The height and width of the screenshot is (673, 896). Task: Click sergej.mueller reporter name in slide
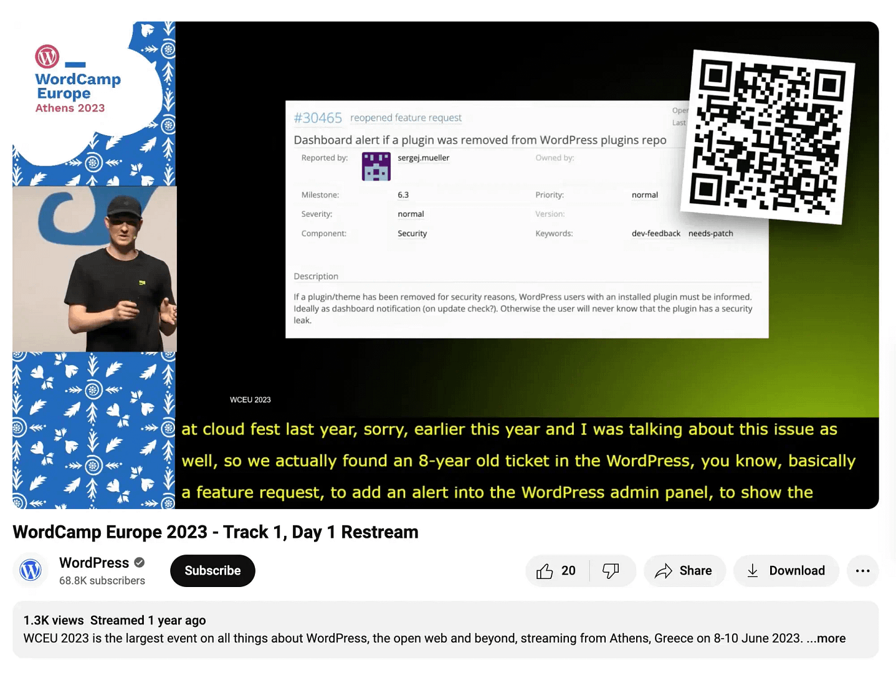(424, 158)
